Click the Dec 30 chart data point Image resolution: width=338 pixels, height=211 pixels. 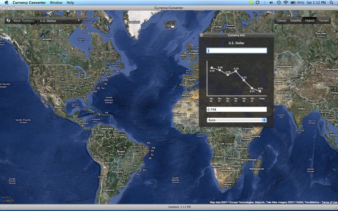(x=244, y=80)
